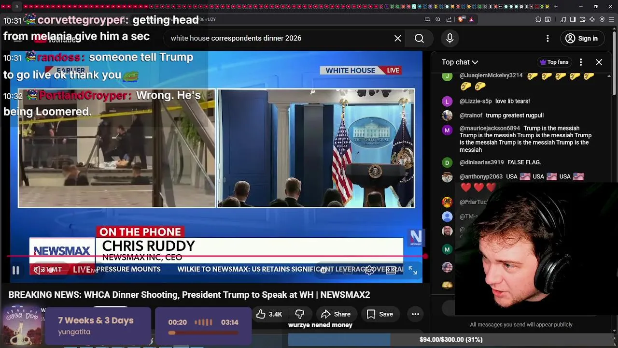The width and height of the screenshot is (618, 348).
Task: Click the album art thumbnail of the music widget
Action: point(23,326)
